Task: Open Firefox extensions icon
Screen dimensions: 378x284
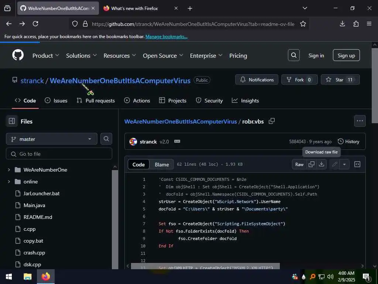Action: click(356, 24)
